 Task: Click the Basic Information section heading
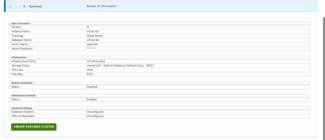point(21,23)
